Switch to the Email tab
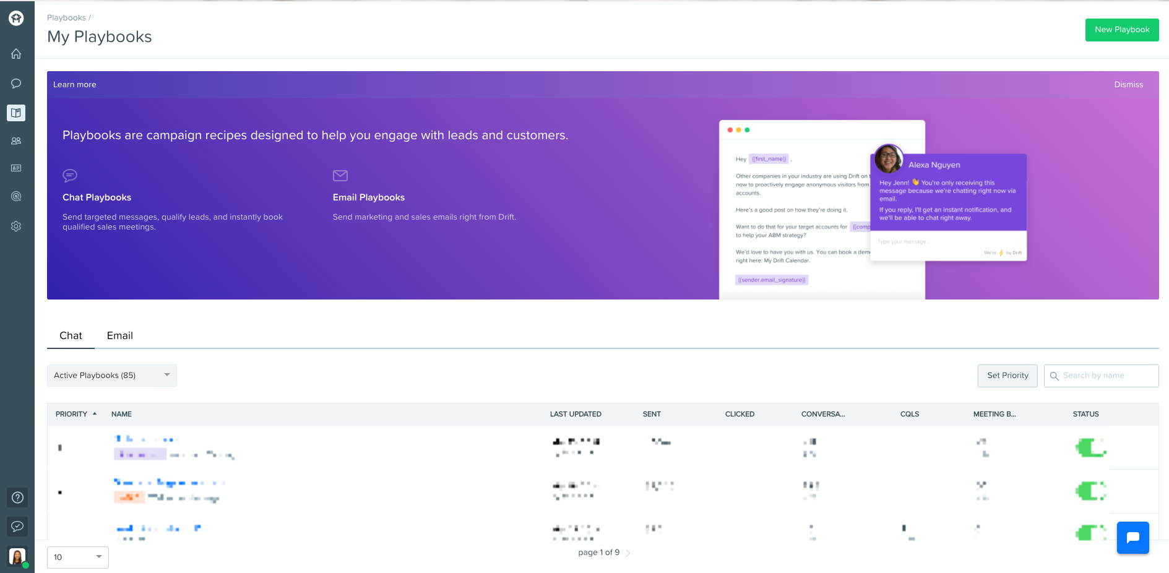Screen dimensions: 1169x573 (120, 335)
